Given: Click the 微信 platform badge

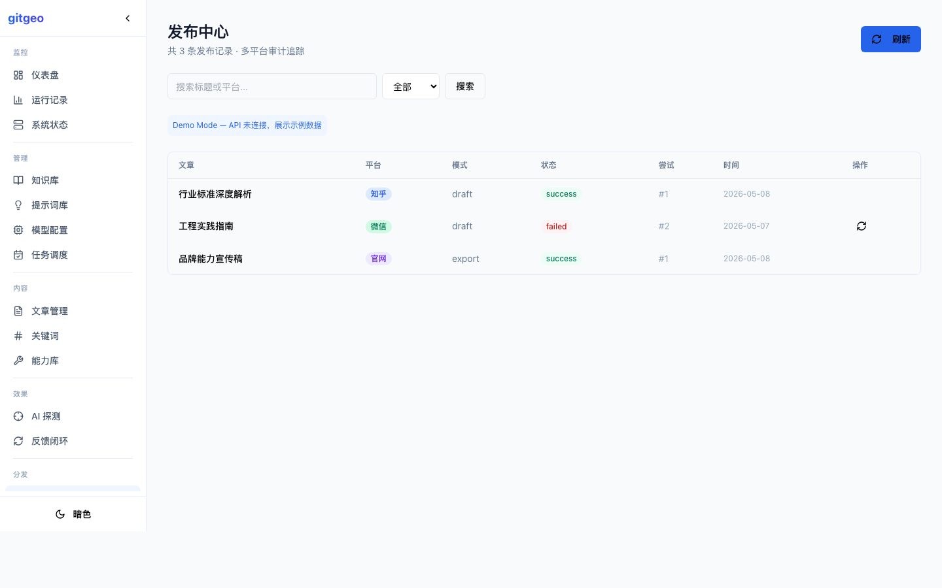Looking at the screenshot, I should click(x=379, y=227).
